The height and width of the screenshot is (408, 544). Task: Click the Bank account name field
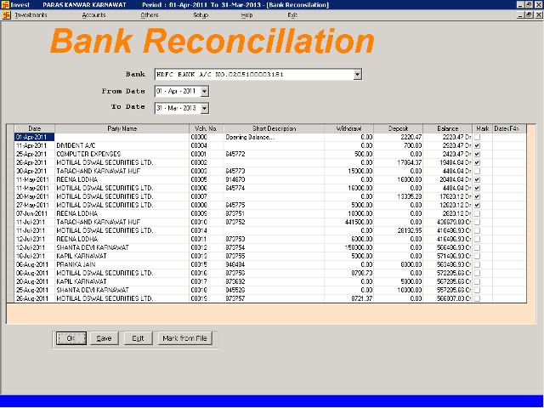(252, 75)
